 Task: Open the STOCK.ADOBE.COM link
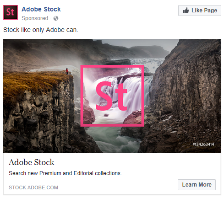[33, 187]
